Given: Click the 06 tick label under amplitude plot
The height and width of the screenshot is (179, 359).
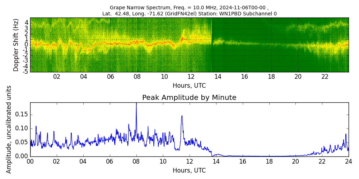Looking at the screenshot, I should click(110, 161).
